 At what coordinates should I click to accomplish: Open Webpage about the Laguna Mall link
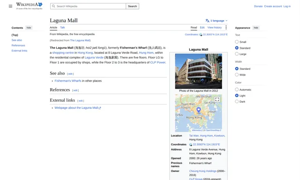(76, 108)
